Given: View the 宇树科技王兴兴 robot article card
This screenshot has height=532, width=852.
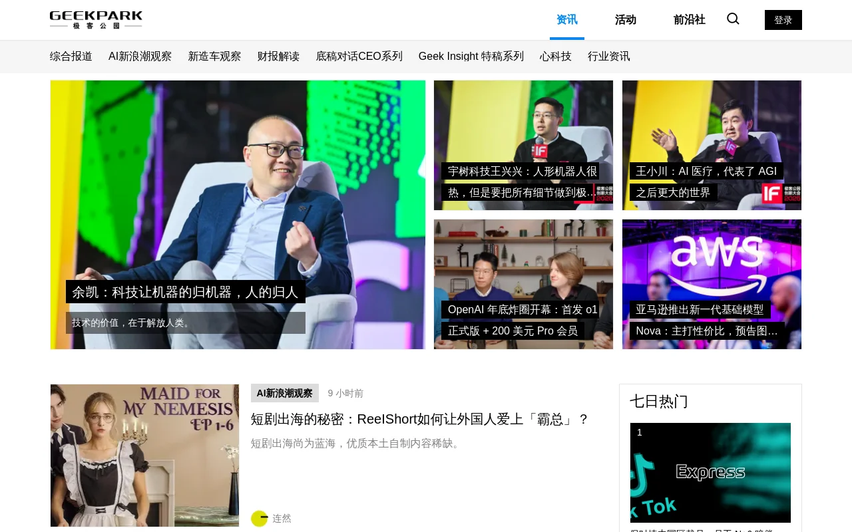Looking at the screenshot, I should [x=523, y=145].
